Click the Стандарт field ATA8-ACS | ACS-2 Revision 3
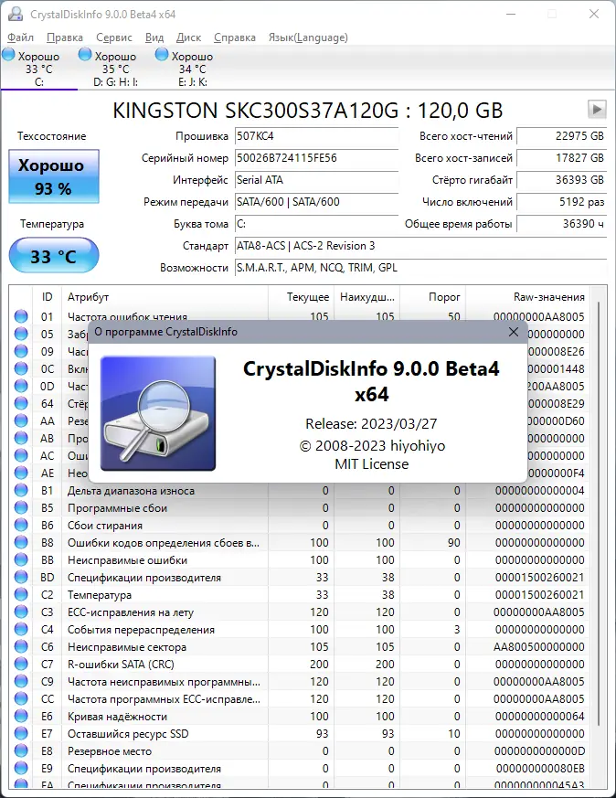The height and width of the screenshot is (798, 616). pos(420,246)
